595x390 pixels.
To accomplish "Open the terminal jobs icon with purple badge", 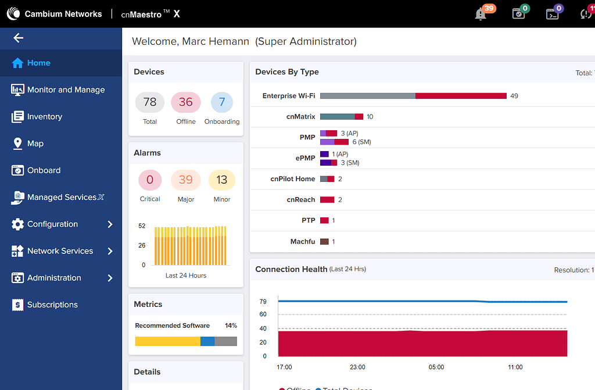I will [552, 15].
